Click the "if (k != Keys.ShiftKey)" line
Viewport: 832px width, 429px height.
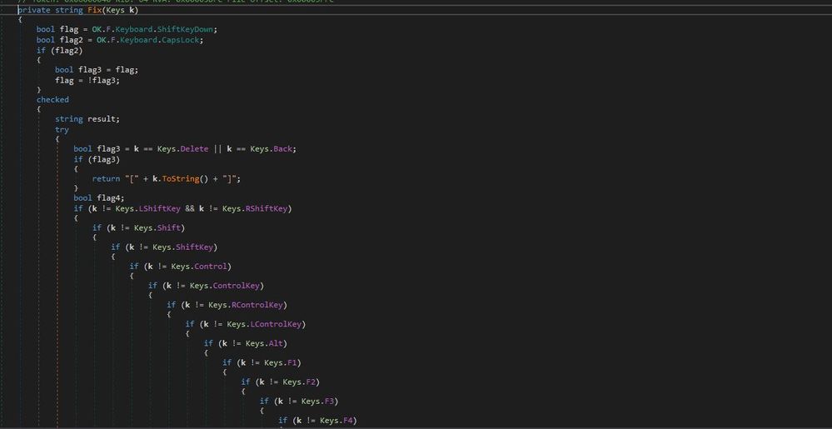pos(164,247)
